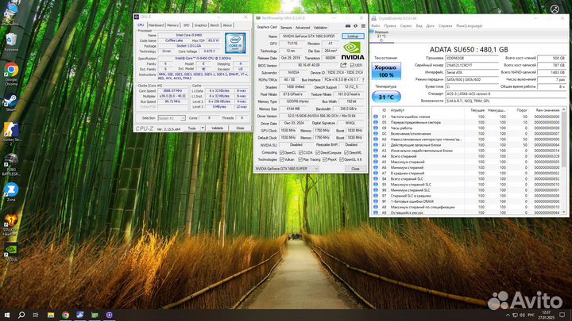This screenshot has height=321, width=572.
Task: Open the Recycle Bin desktop icon
Action: coord(11,41)
